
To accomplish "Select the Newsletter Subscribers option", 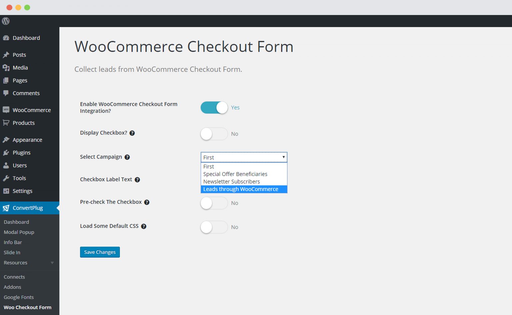I will (x=231, y=182).
